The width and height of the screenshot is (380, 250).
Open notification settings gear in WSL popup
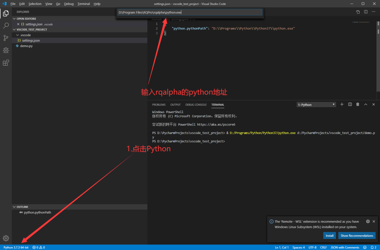click(x=368, y=221)
